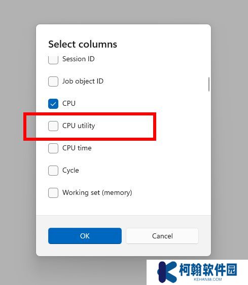Click the Cycle text label
The width and height of the screenshot is (248, 285).
(70, 171)
